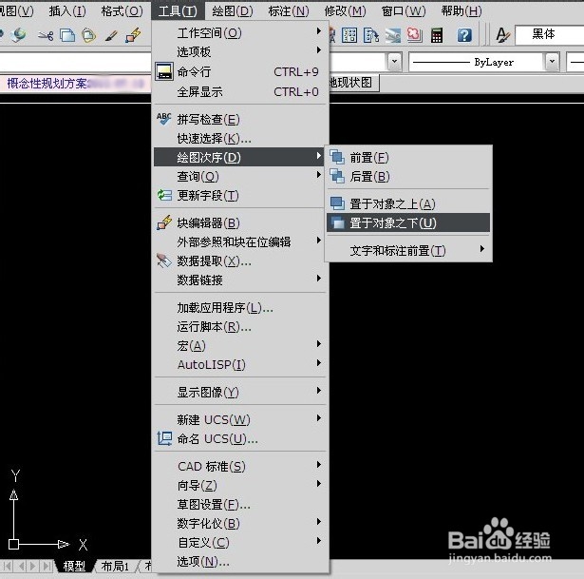Toggle 全屏显示 CTRL+0 menu item
Image resolution: width=584 pixels, height=579 pixels.
click(x=240, y=91)
